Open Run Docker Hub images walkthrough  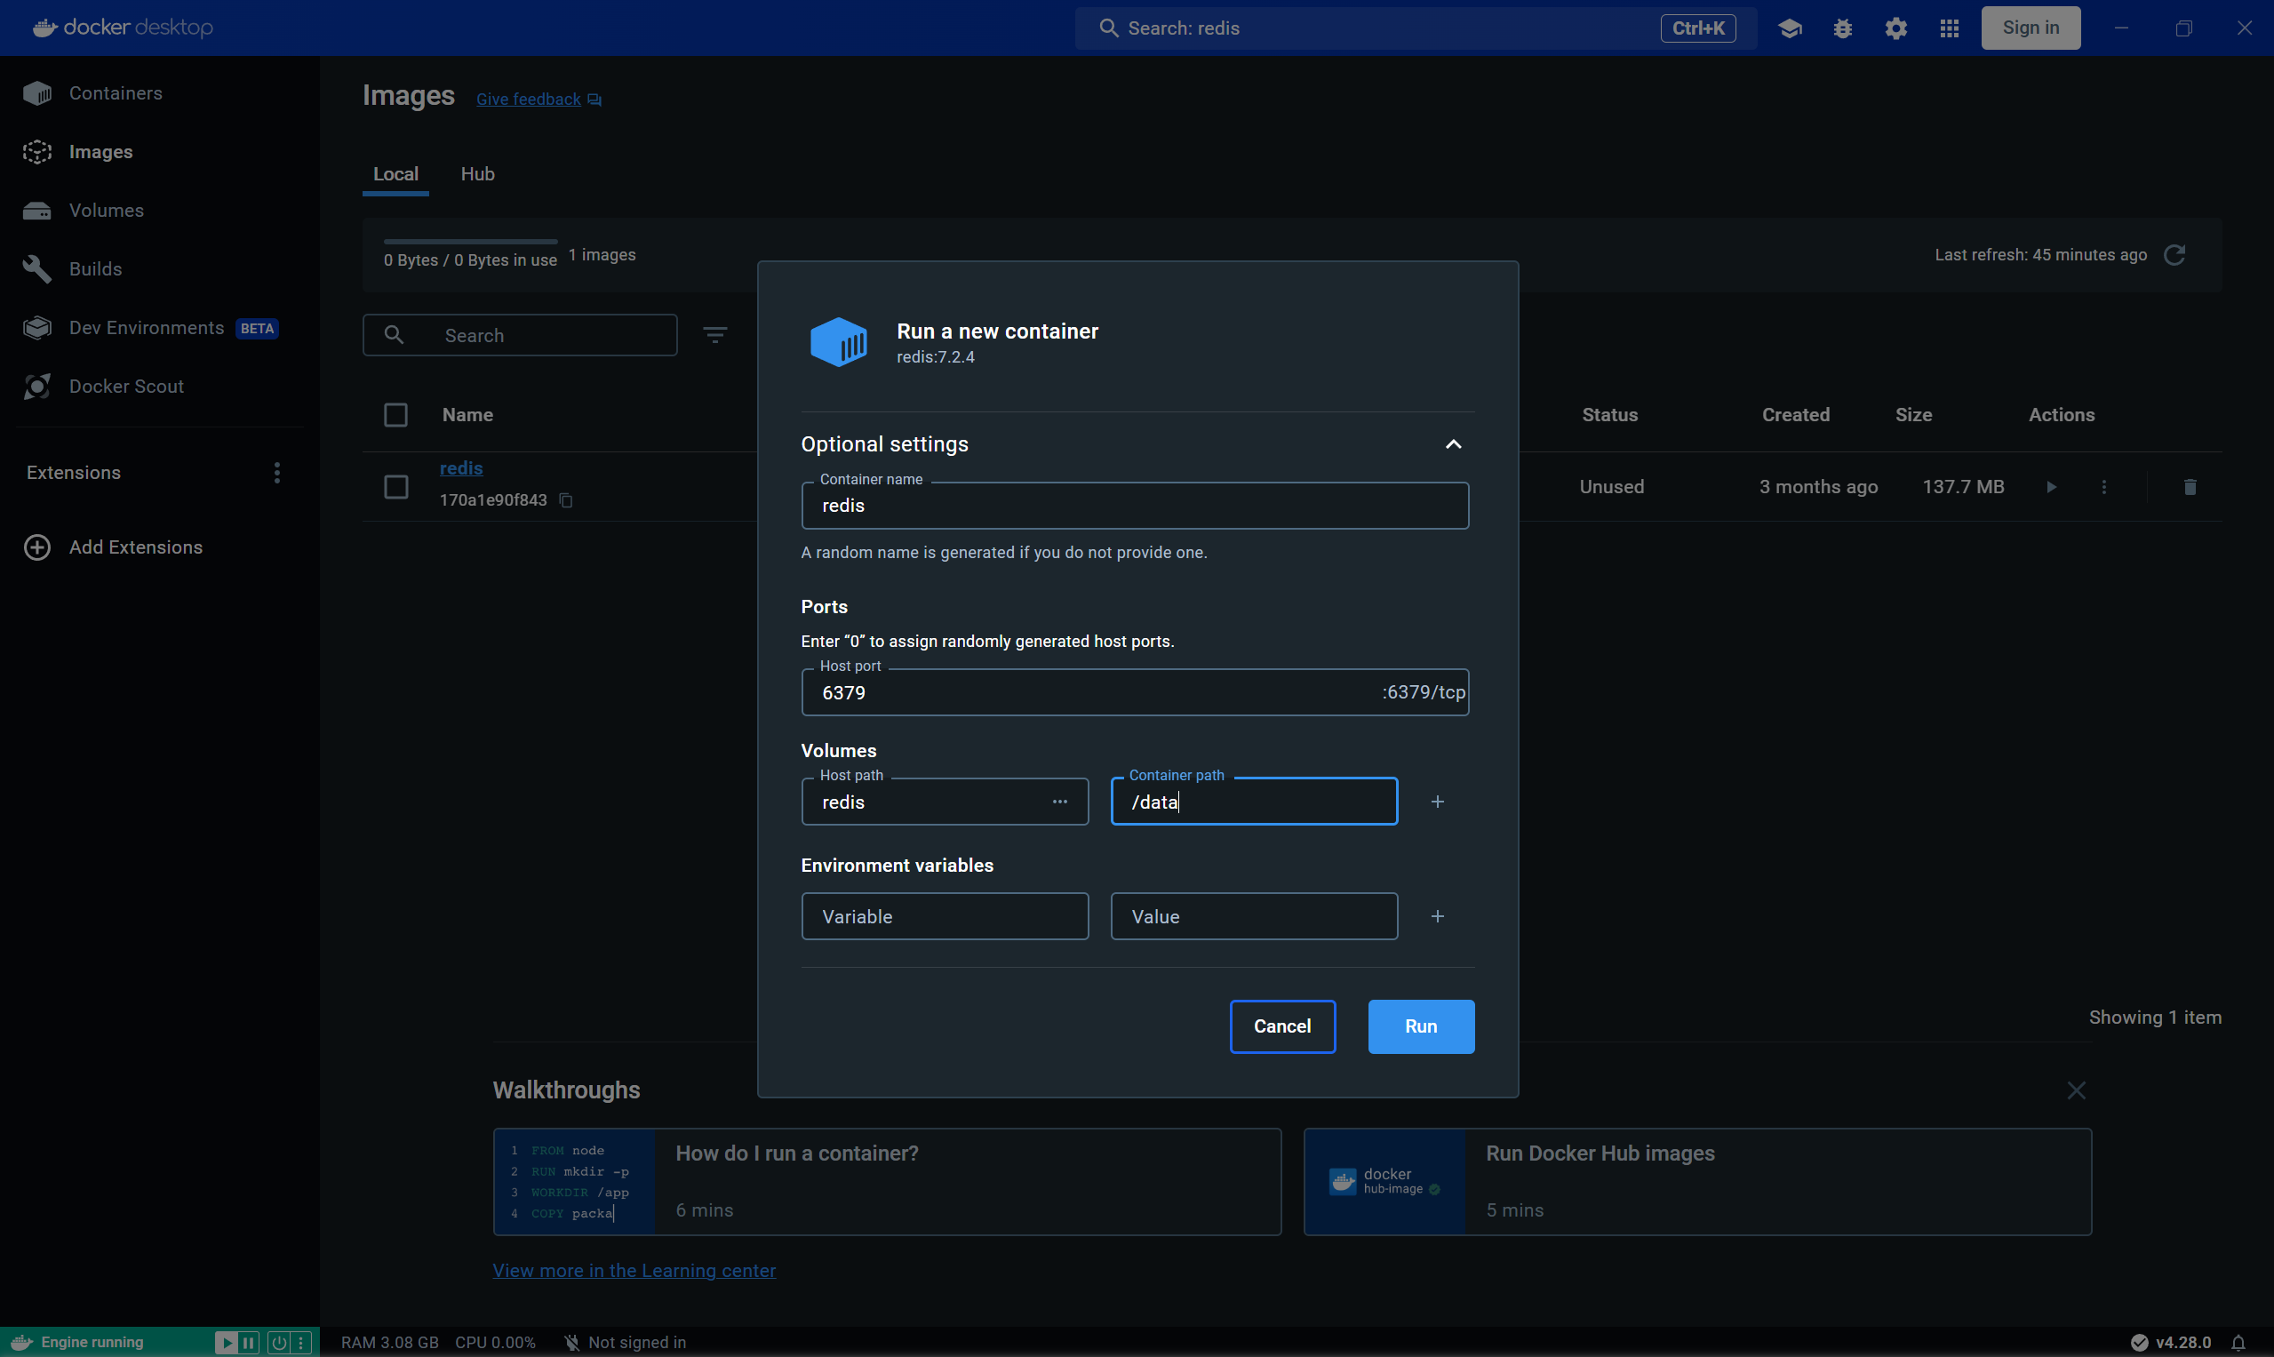click(1697, 1182)
